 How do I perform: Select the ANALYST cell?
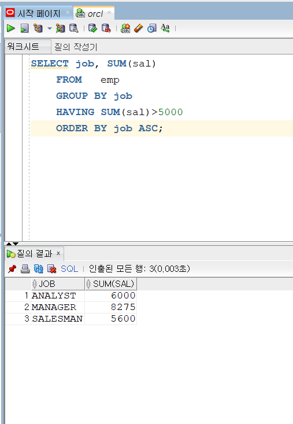pos(58,296)
